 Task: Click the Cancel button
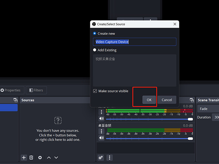(167, 100)
